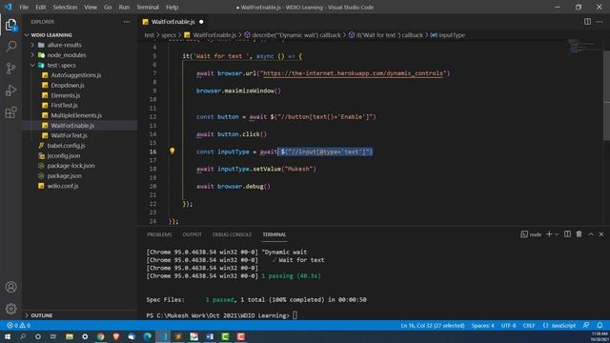Open Windows Start menu

pos(8,336)
